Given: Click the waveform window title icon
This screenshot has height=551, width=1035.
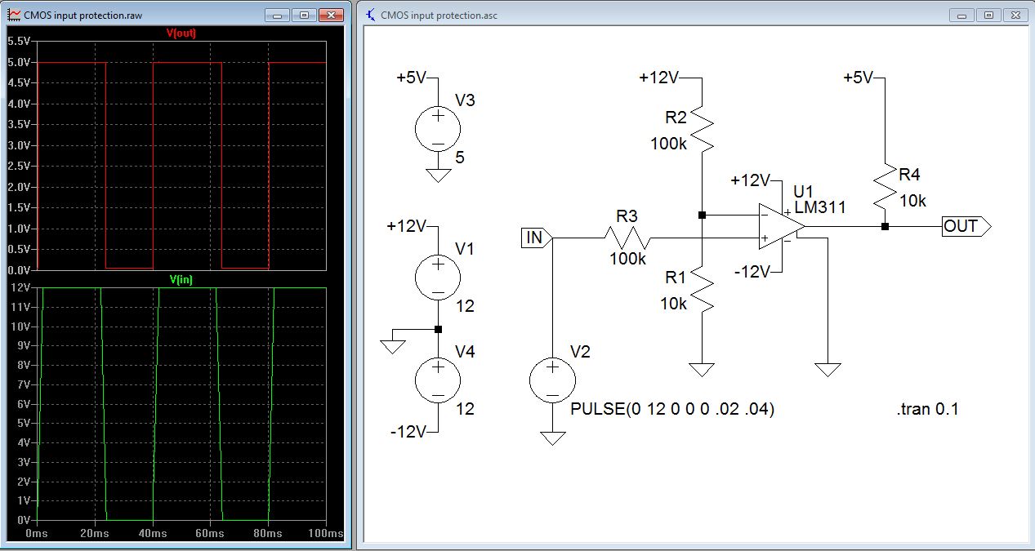Looking at the screenshot, I should [x=14, y=15].
